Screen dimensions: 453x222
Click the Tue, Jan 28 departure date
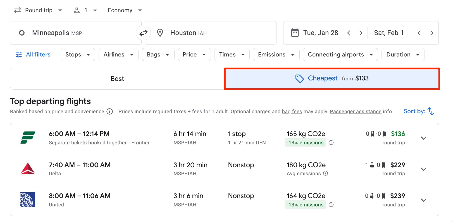(321, 33)
